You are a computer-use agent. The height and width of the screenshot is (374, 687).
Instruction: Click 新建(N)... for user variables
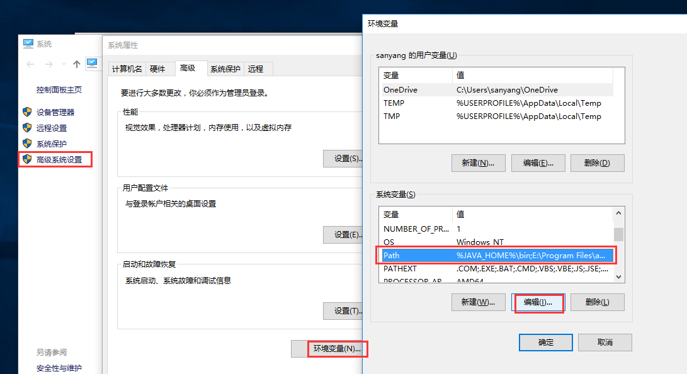tap(479, 163)
